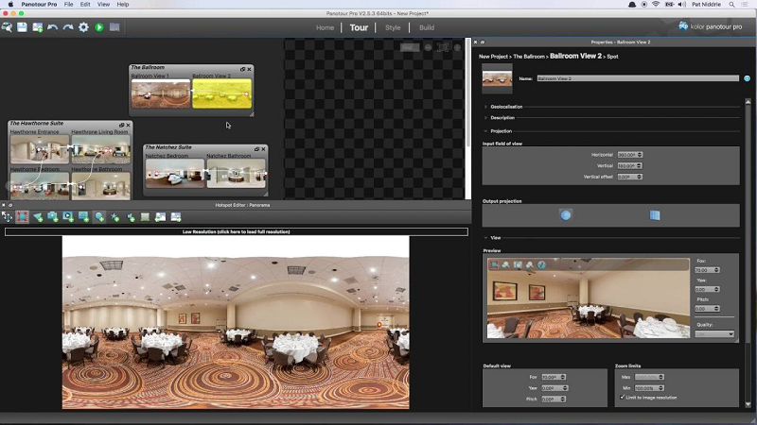Click the green Build tour button
Viewport: 757px width, 425px height.
[x=98, y=27]
